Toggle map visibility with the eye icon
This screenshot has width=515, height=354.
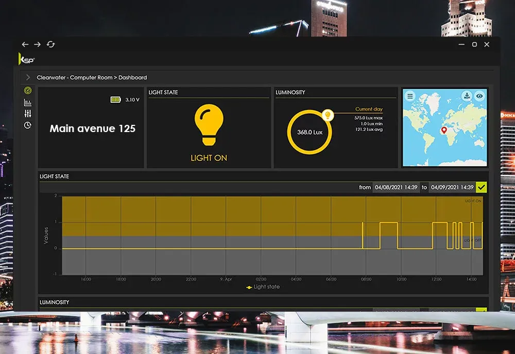[479, 96]
